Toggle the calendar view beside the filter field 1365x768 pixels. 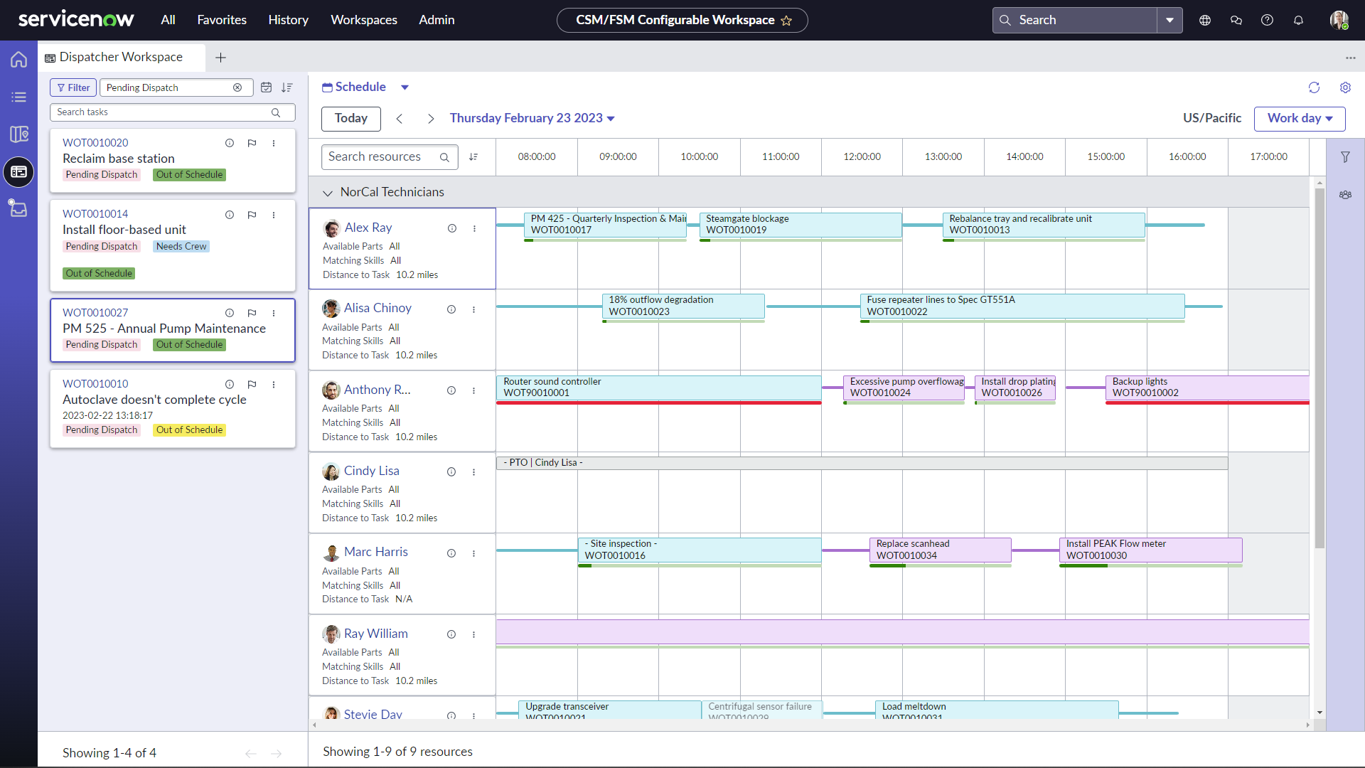coord(267,87)
